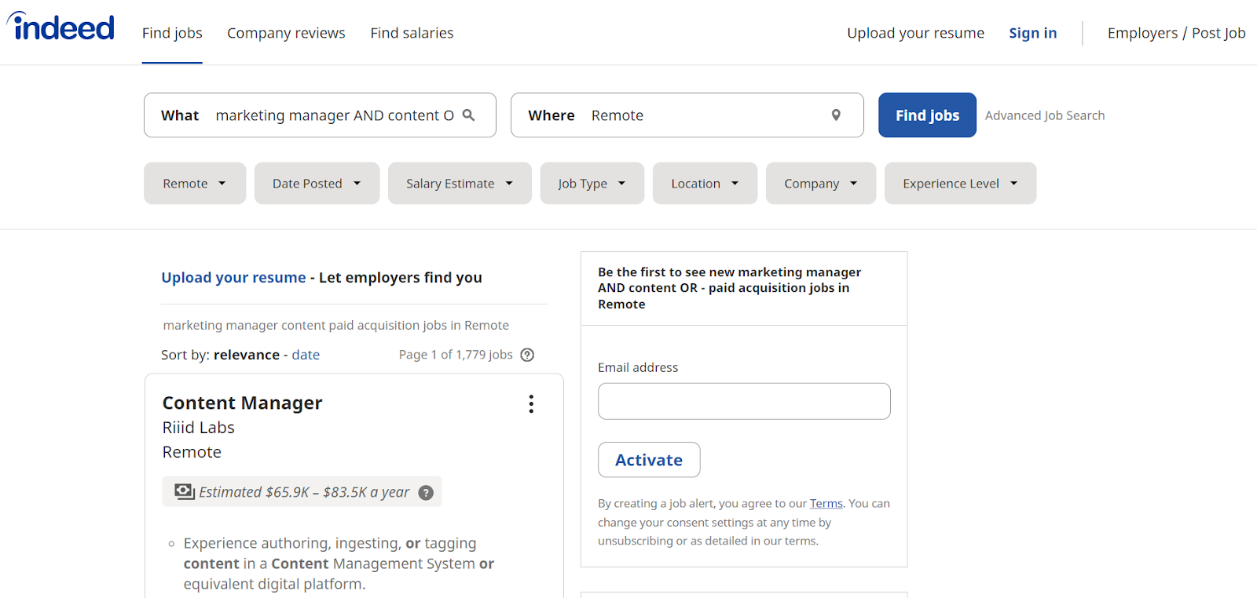Image resolution: width=1257 pixels, height=598 pixels.
Task: Click the blue Find jobs button
Action: point(927,115)
